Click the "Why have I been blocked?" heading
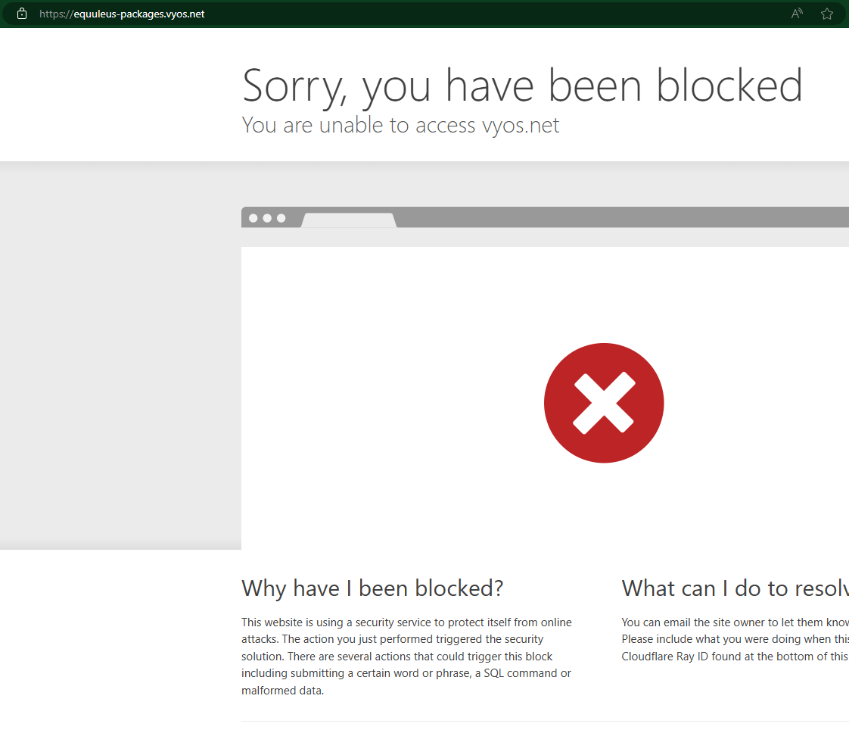Viewport: 849px width, 730px height. [372, 588]
